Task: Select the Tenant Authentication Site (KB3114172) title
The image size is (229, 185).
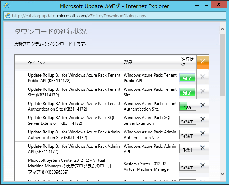Action: 74,106
